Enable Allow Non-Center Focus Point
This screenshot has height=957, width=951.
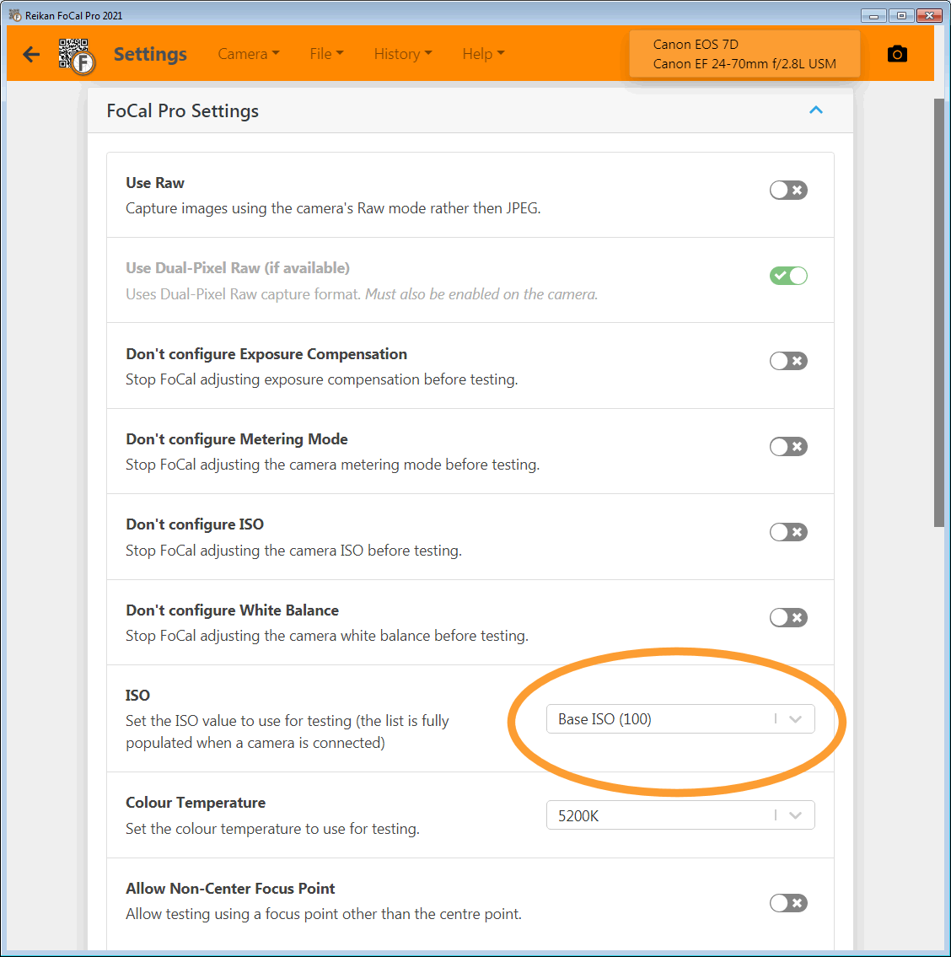788,903
